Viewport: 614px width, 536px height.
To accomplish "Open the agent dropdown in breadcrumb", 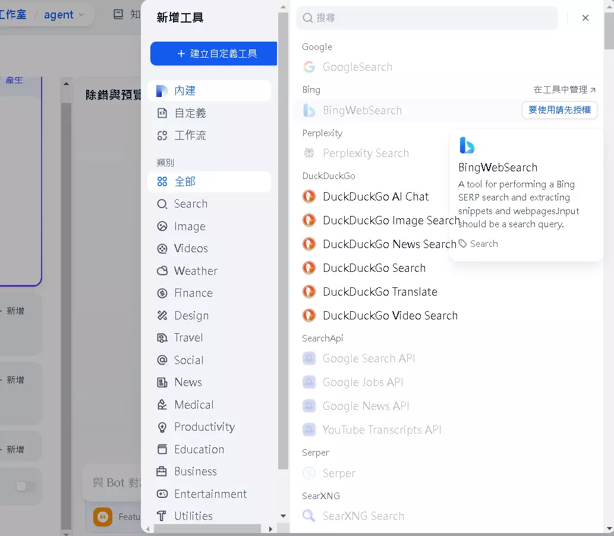I will coord(64,15).
